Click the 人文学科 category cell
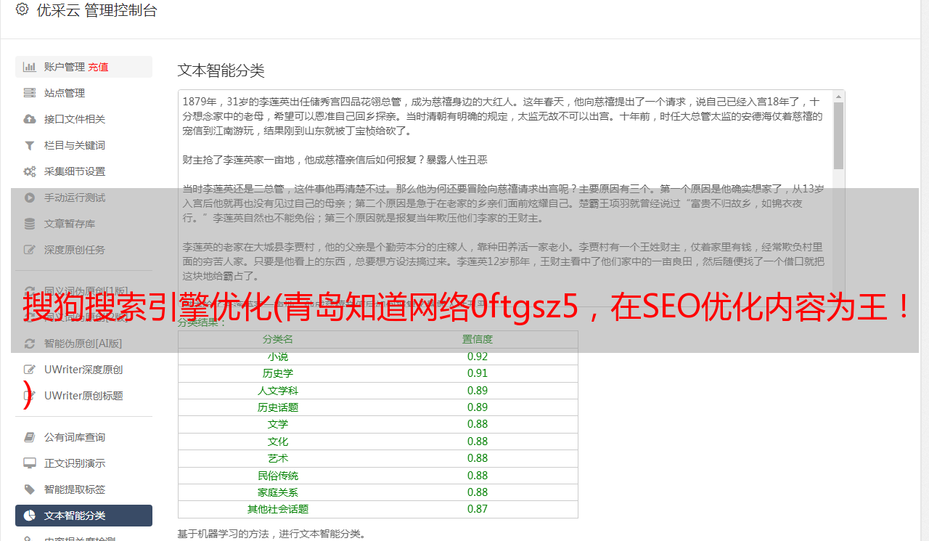This screenshot has height=541, width=929. [x=278, y=391]
